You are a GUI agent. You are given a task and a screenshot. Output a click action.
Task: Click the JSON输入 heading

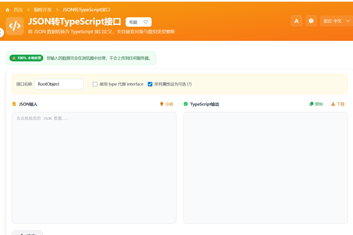[28, 104]
